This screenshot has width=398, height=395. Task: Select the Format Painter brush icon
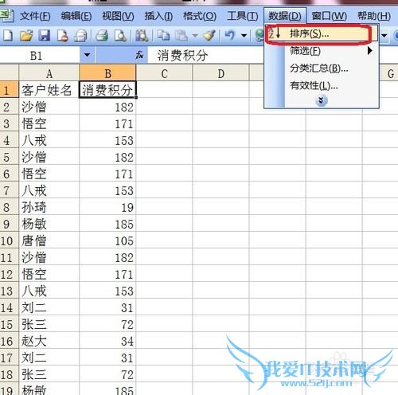(209, 35)
